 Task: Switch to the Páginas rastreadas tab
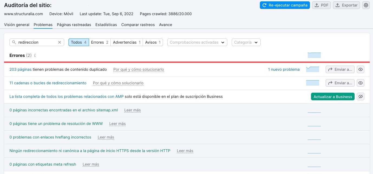74,25
